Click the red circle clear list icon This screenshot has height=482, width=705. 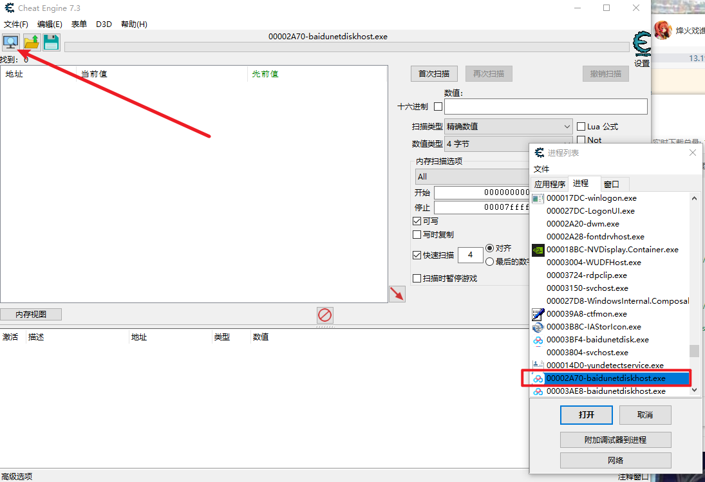click(x=325, y=315)
